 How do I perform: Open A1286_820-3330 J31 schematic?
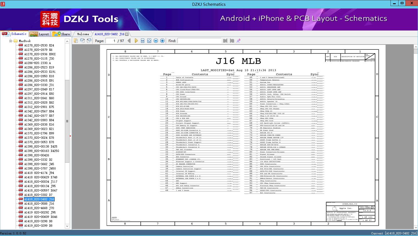pyautogui.click(x=39, y=85)
